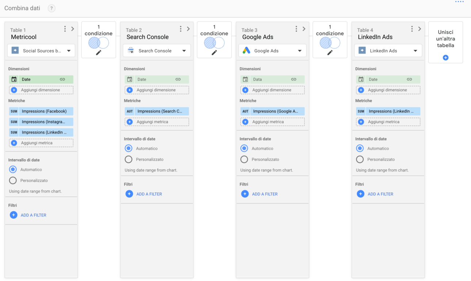
Task: Click calendar icon of Search Console Date dimension
Action: pyautogui.click(x=130, y=79)
